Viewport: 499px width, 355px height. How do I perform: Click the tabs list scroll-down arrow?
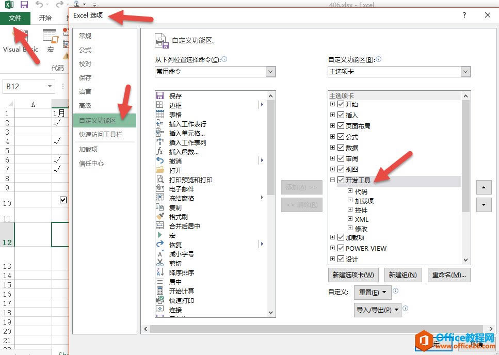[466, 260]
